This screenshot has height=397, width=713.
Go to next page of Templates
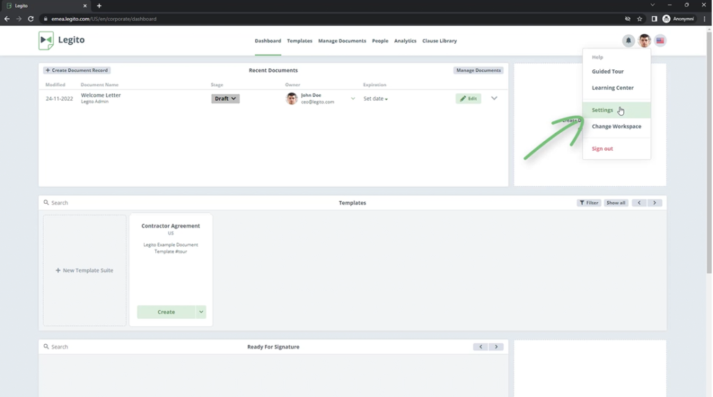[x=655, y=203]
